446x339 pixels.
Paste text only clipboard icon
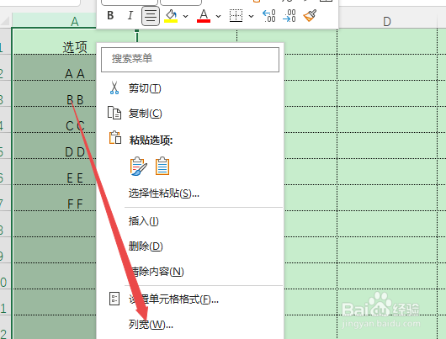[x=162, y=166]
